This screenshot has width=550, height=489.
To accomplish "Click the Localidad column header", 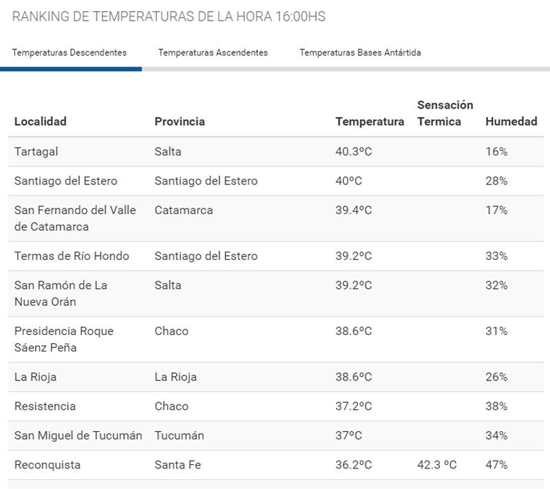I will click(x=41, y=122).
